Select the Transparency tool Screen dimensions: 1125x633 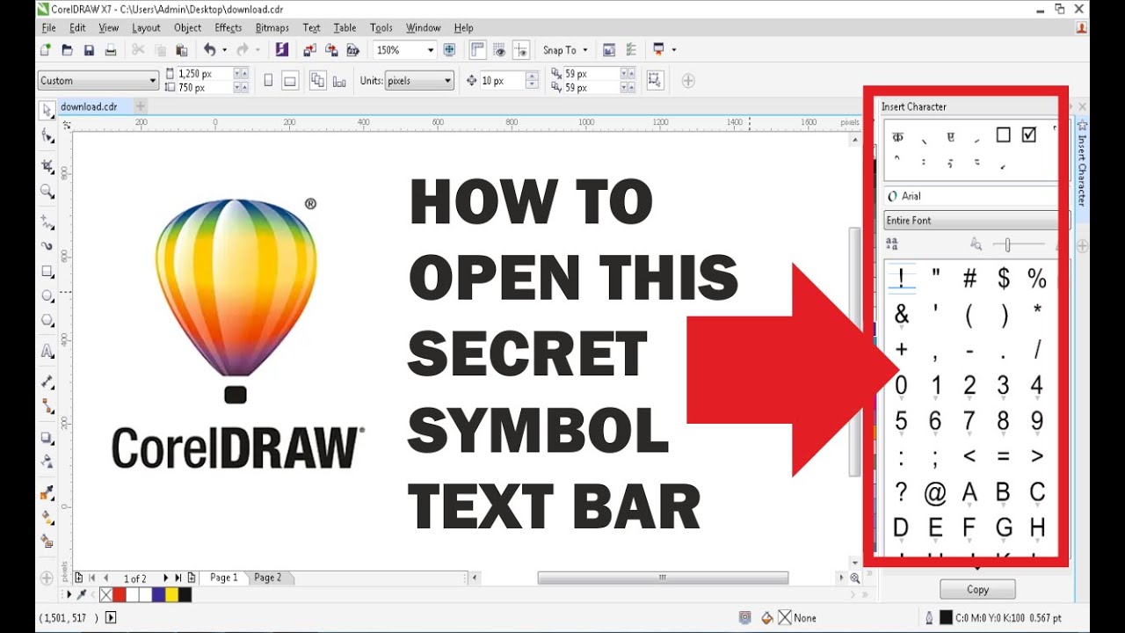tap(47, 462)
